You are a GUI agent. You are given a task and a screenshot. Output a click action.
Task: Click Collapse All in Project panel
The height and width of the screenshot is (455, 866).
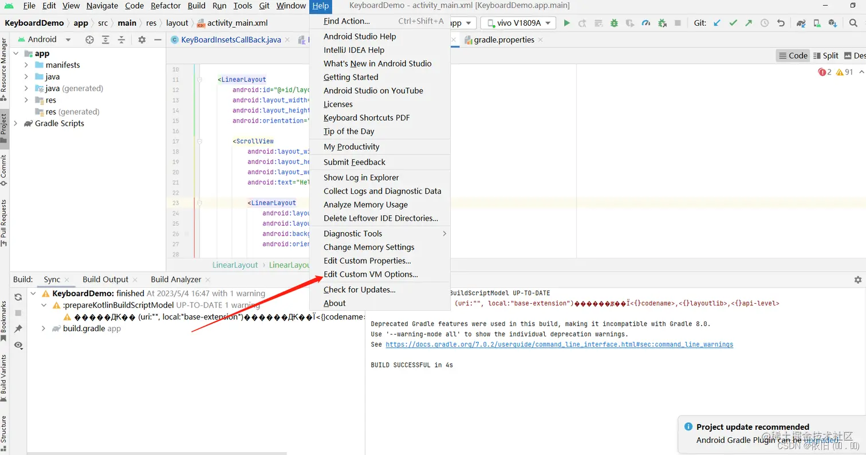[121, 40]
